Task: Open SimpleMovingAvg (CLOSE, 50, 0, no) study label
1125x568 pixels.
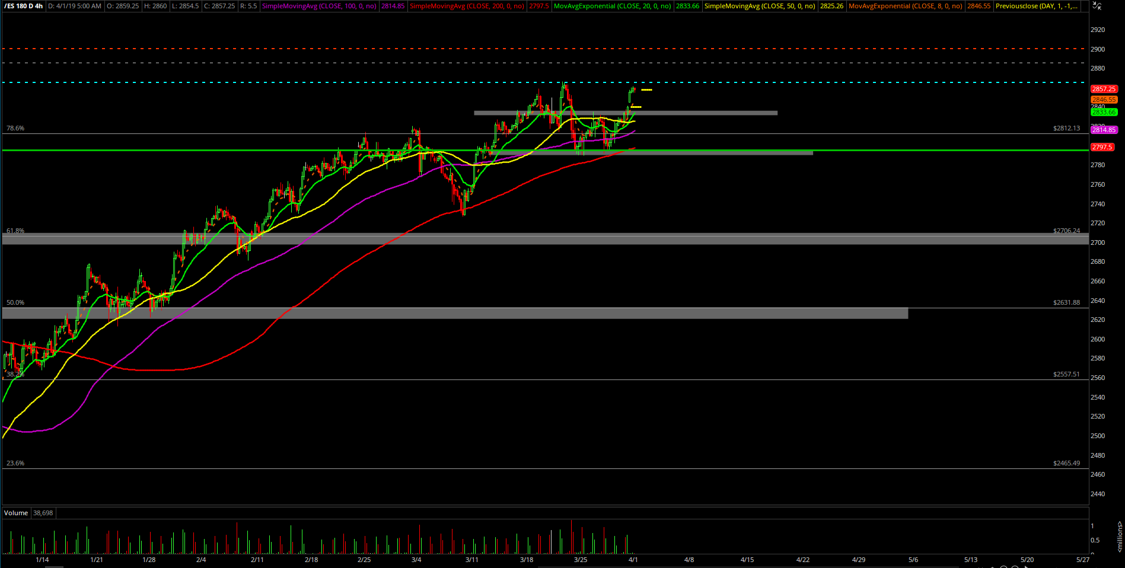Action: point(760,6)
